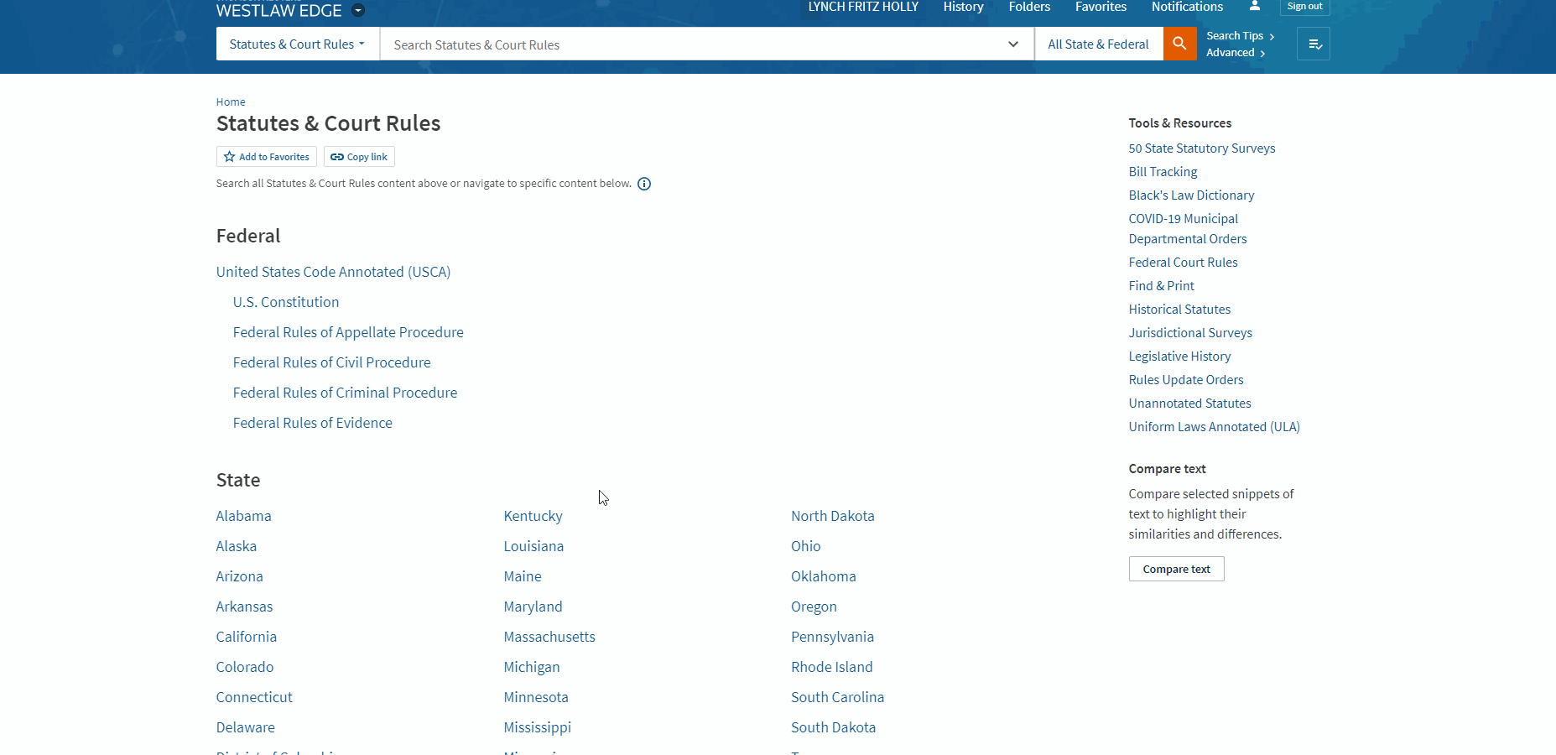Open Notifications in top bar
Viewport: 1556px width, 755px height.
click(1187, 7)
